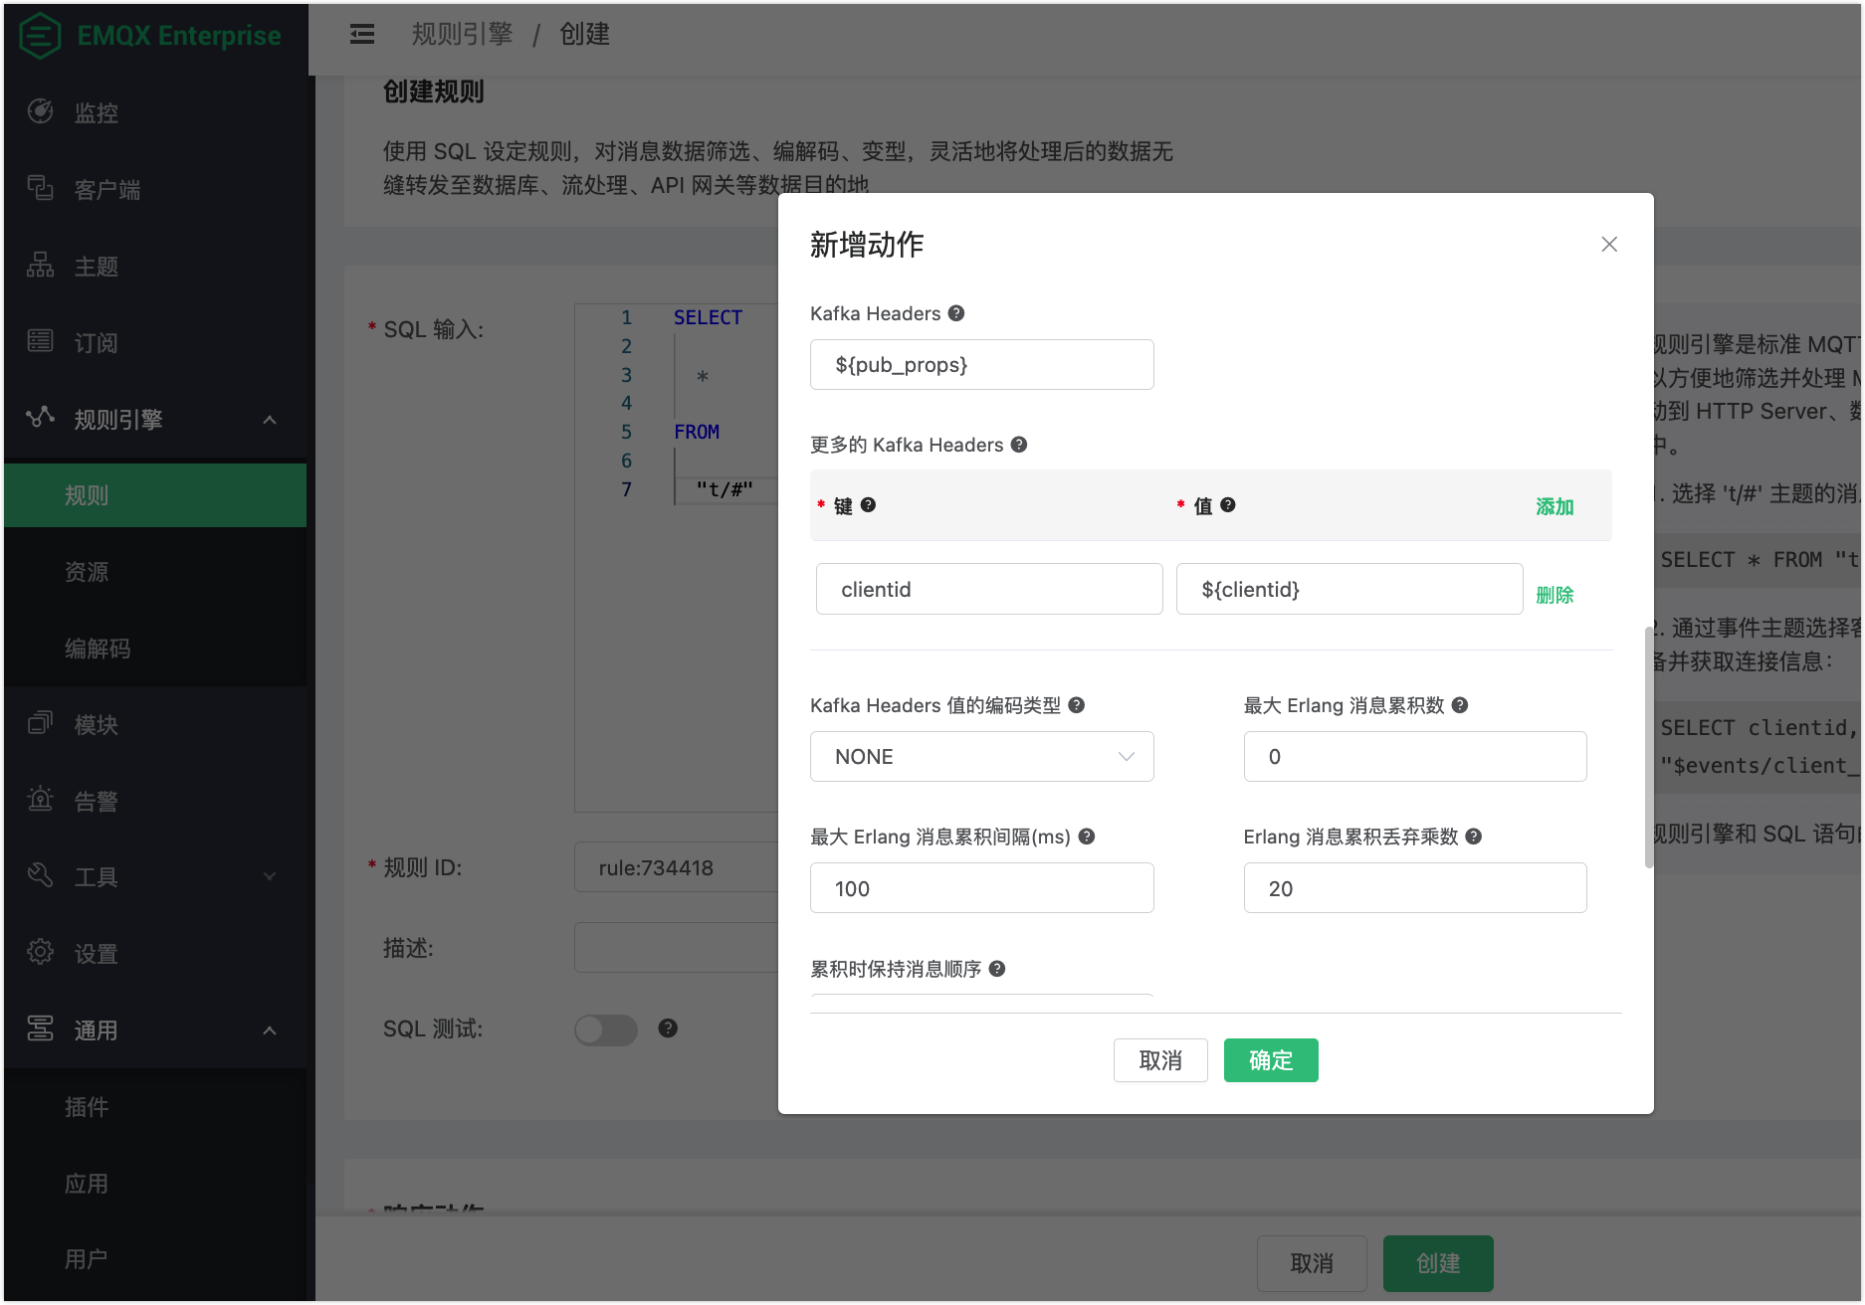Click 添加 to add a Kafka header
This screenshot has height=1305, width=1865.
(1554, 506)
